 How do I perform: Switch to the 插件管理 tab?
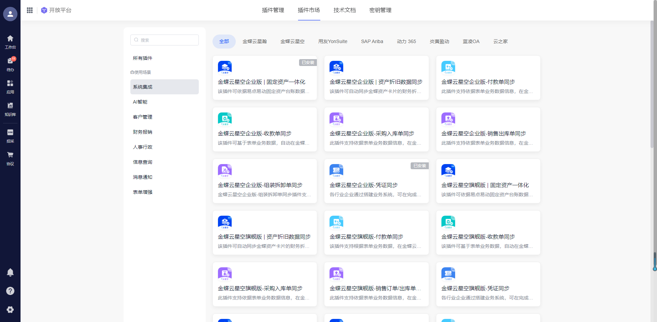(273, 10)
